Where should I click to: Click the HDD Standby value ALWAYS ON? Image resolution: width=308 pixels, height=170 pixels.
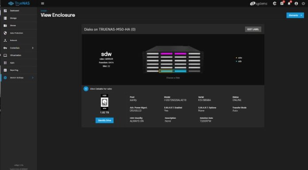[x=137, y=121]
